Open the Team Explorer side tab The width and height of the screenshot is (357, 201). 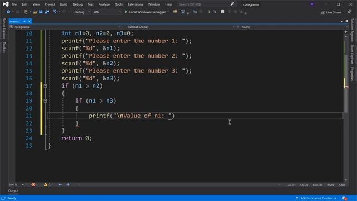pos(352,55)
